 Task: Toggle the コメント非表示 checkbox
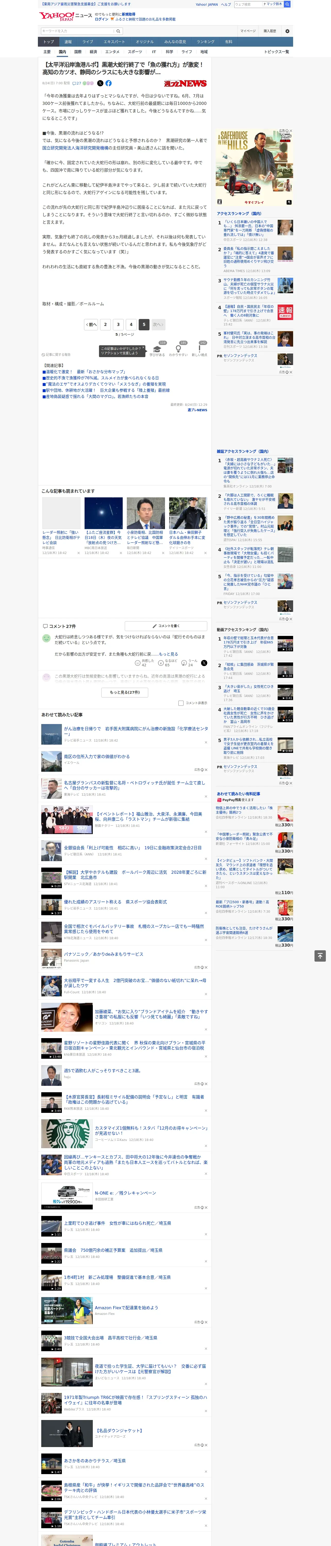point(181,703)
